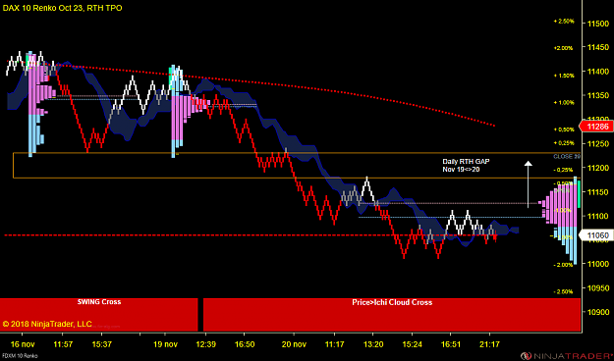The width and height of the screenshot is (614, 361).
Task: Click the 11:17 time axis label
Action: [x=334, y=344]
